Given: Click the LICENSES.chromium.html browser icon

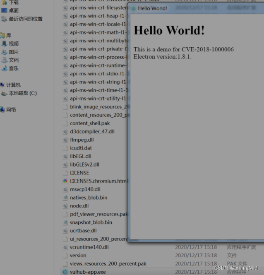Looking at the screenshot, I should pos(65,181).
